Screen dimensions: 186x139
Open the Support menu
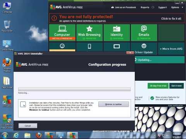(x=162, y=7)
